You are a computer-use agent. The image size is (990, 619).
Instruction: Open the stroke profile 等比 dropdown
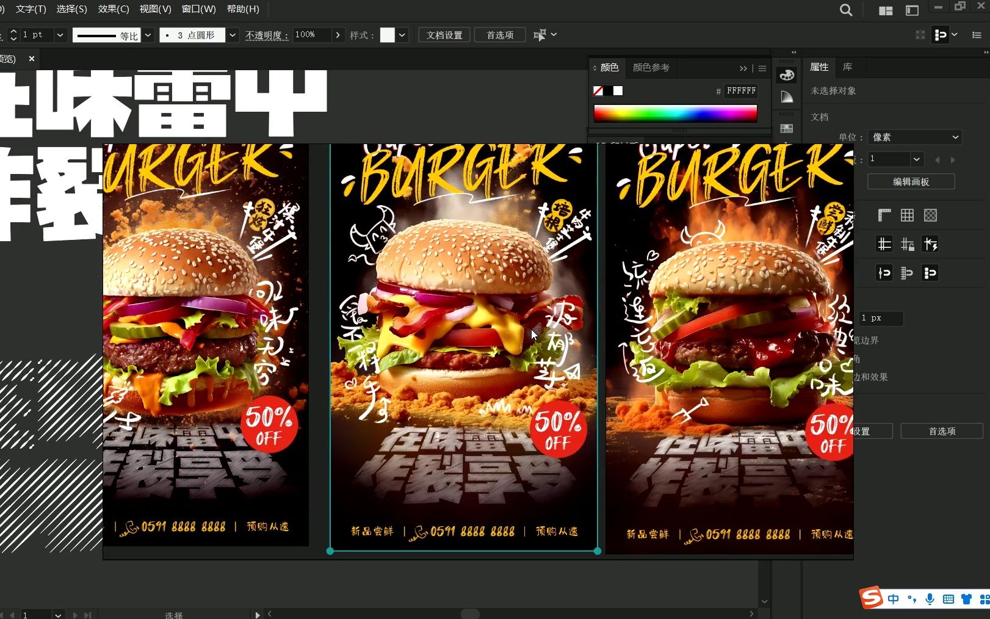(x=148, y=35)
